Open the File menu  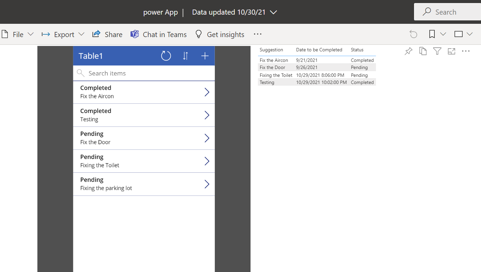coord(18,34)
